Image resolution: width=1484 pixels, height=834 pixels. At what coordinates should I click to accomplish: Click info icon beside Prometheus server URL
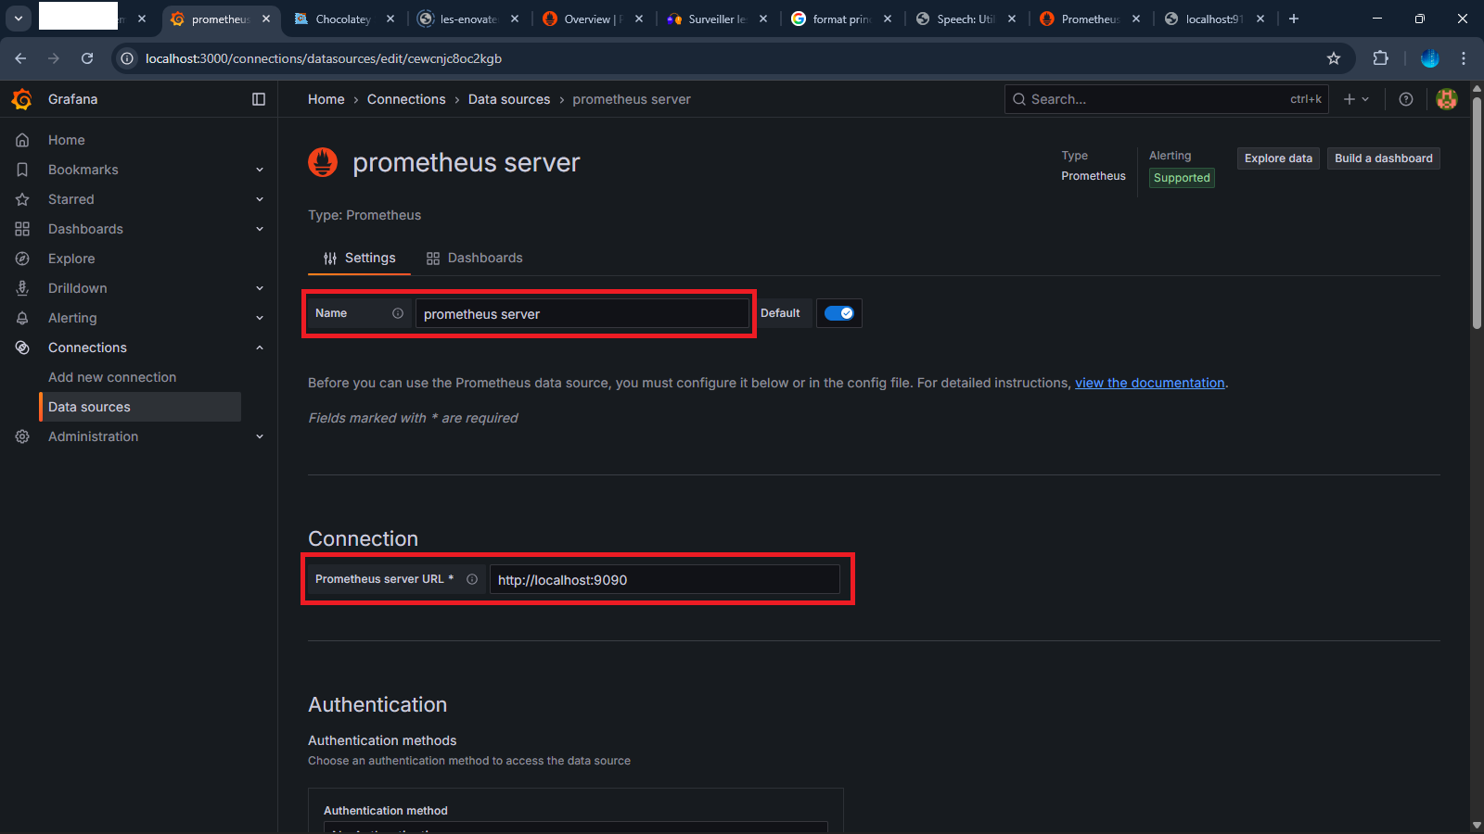point(472,579)
